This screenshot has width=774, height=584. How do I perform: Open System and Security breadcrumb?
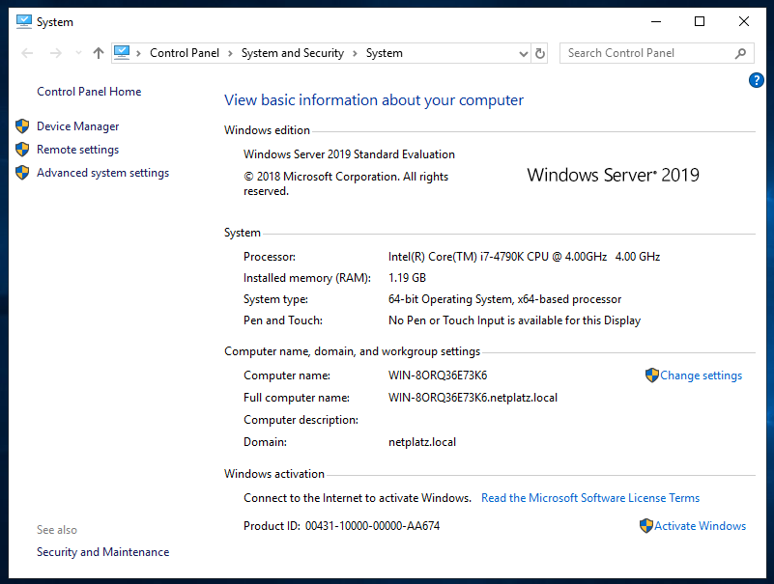coord(292,53)
